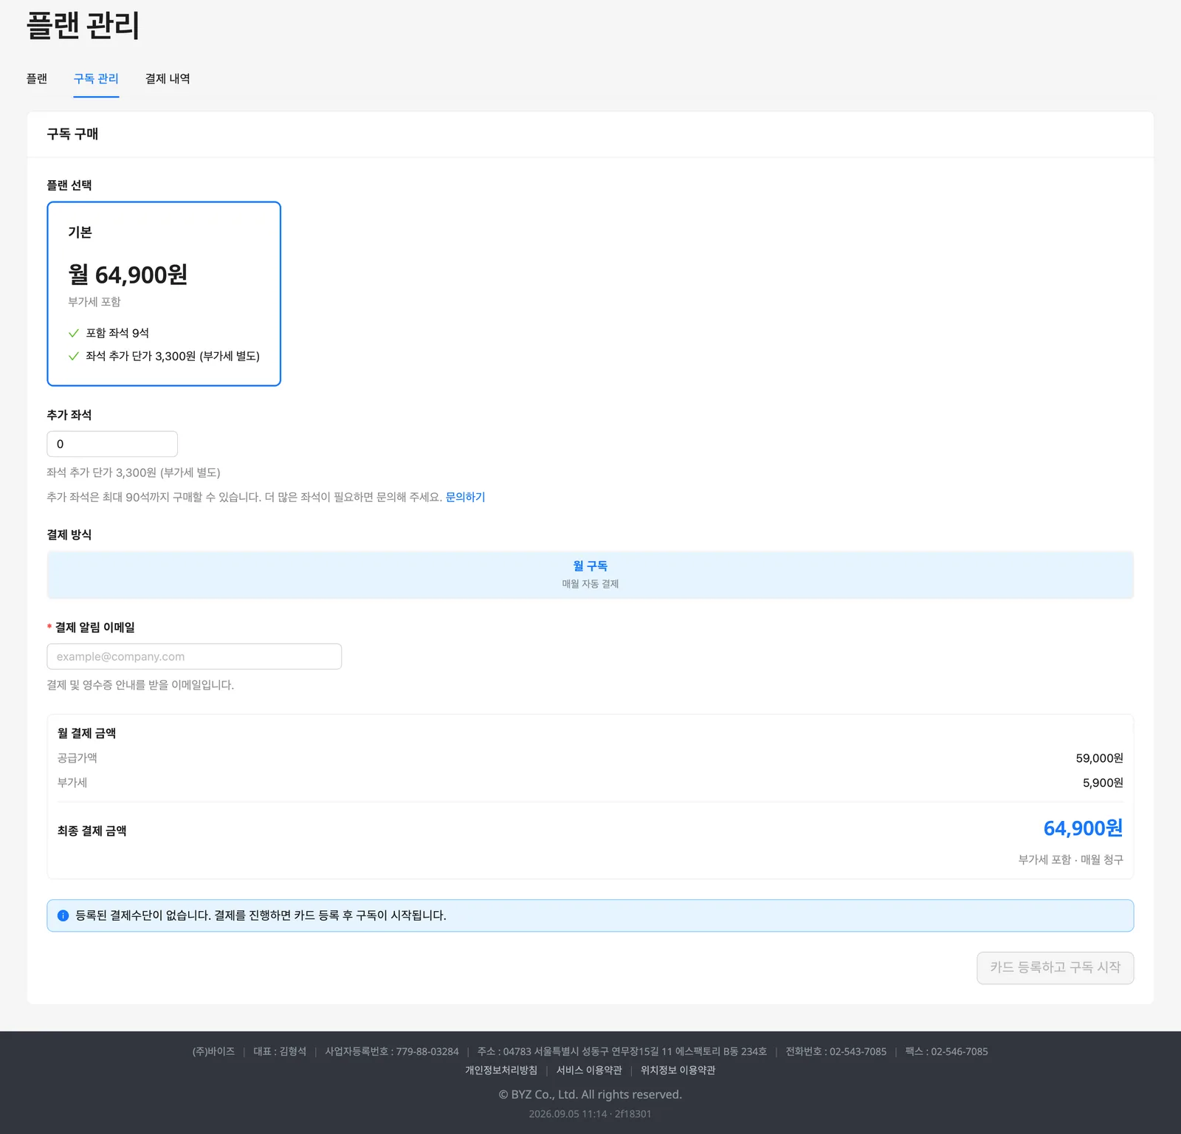The width and height of the screenshot is (1181, 1134).
Task: Click the checkmark beside 좌석 추가 단가
Action: coord(74,356)
